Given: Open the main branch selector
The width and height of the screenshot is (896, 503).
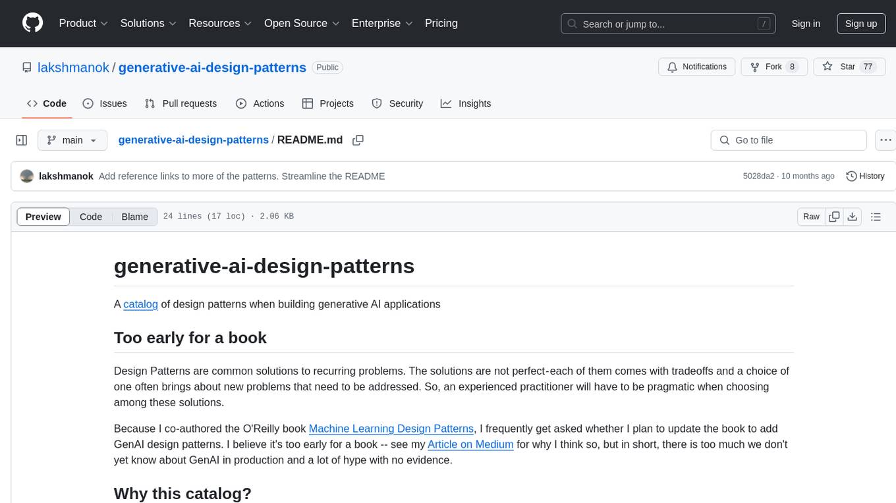Looking at the screenshot, I should coord(72,140).
